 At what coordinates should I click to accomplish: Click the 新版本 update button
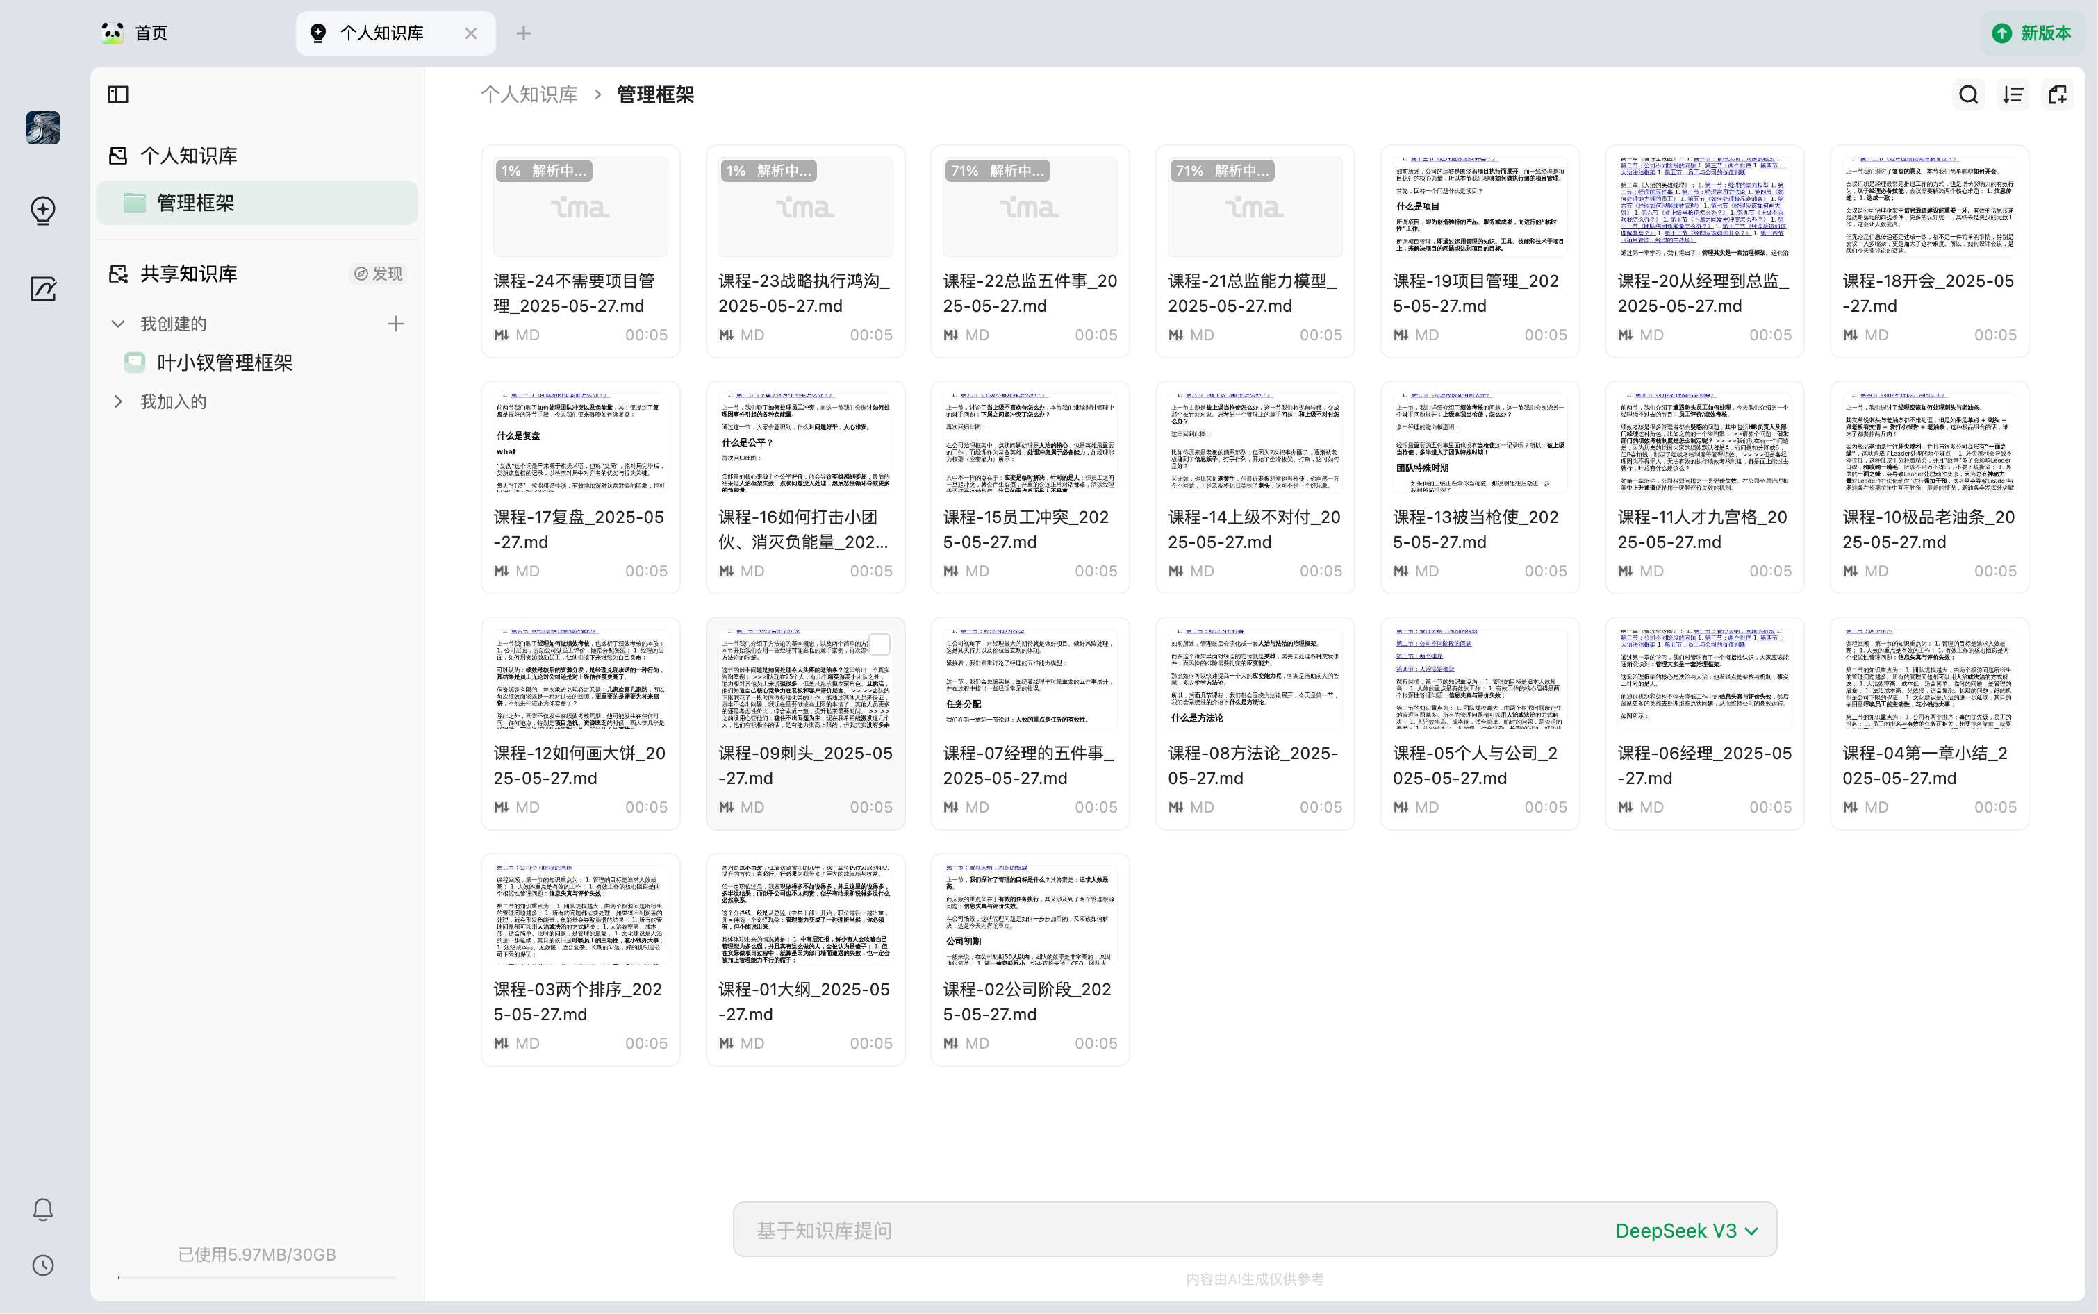pos(2031,33)
